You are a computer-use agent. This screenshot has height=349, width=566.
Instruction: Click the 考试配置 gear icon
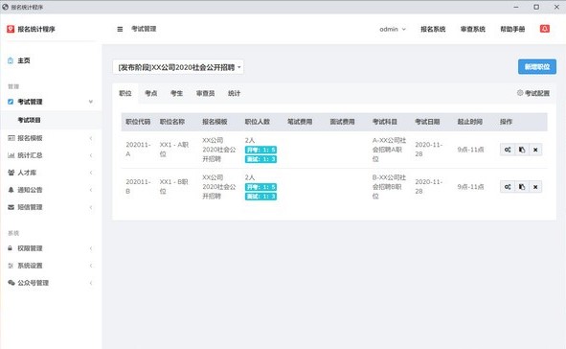pos(520,93)
